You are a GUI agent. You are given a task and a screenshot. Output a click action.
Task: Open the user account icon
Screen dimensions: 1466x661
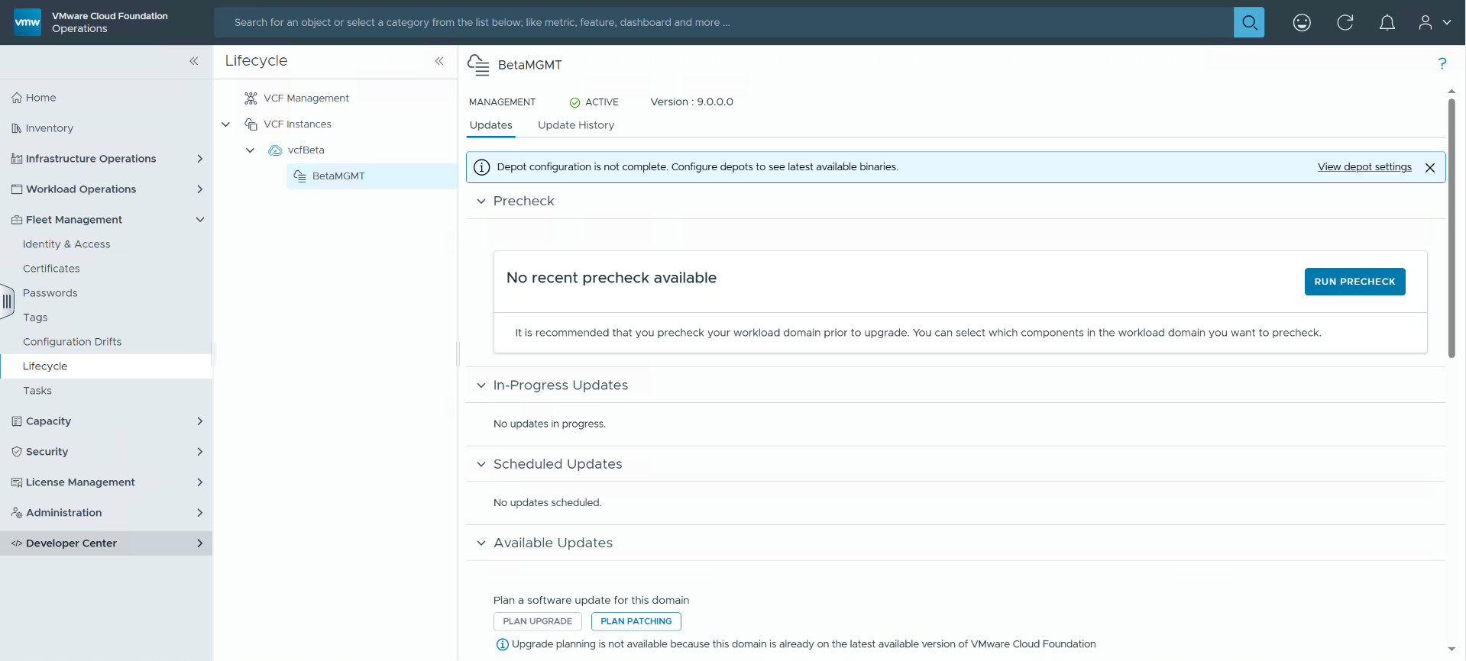click(1426, 23)
